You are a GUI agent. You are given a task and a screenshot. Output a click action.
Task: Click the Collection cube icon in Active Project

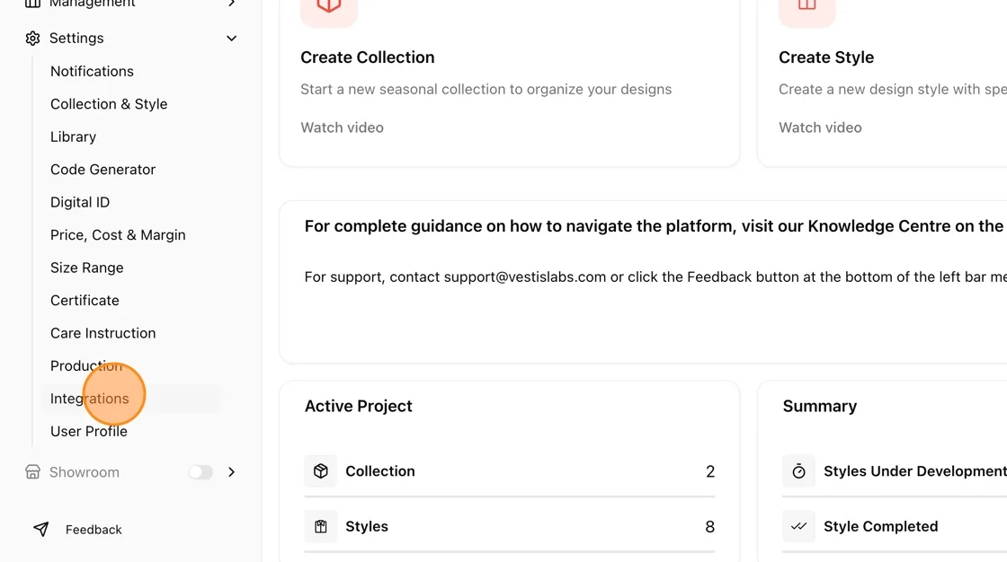point(320,471)
